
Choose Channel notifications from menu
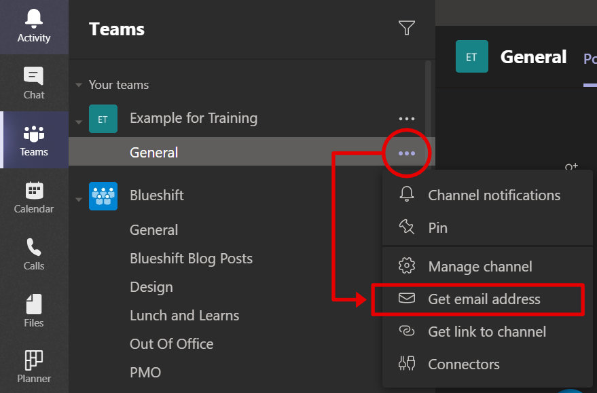click(488, 195)
